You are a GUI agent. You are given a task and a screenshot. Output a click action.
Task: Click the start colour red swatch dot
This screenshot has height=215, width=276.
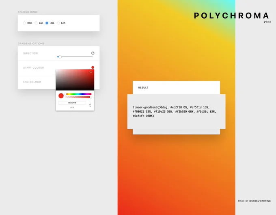coord(93,67)
